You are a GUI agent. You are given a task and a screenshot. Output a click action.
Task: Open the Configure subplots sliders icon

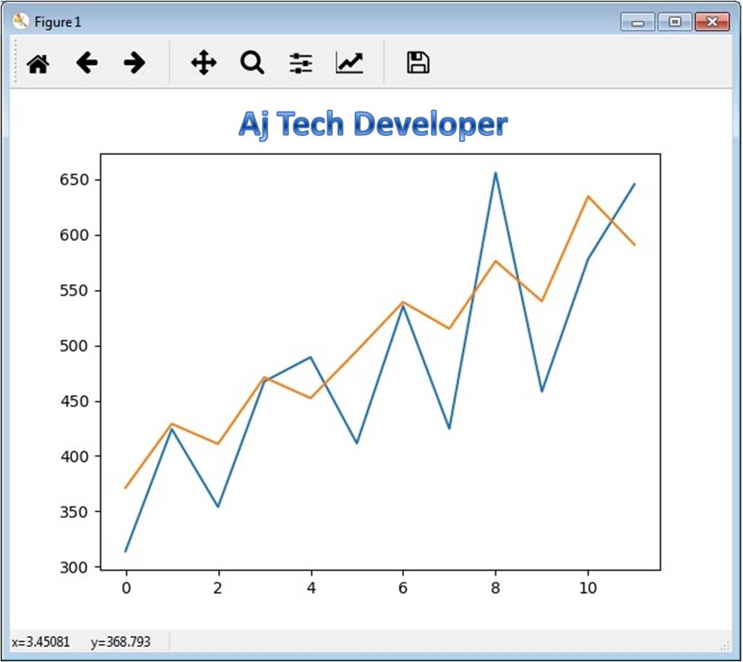click(300, 63)
